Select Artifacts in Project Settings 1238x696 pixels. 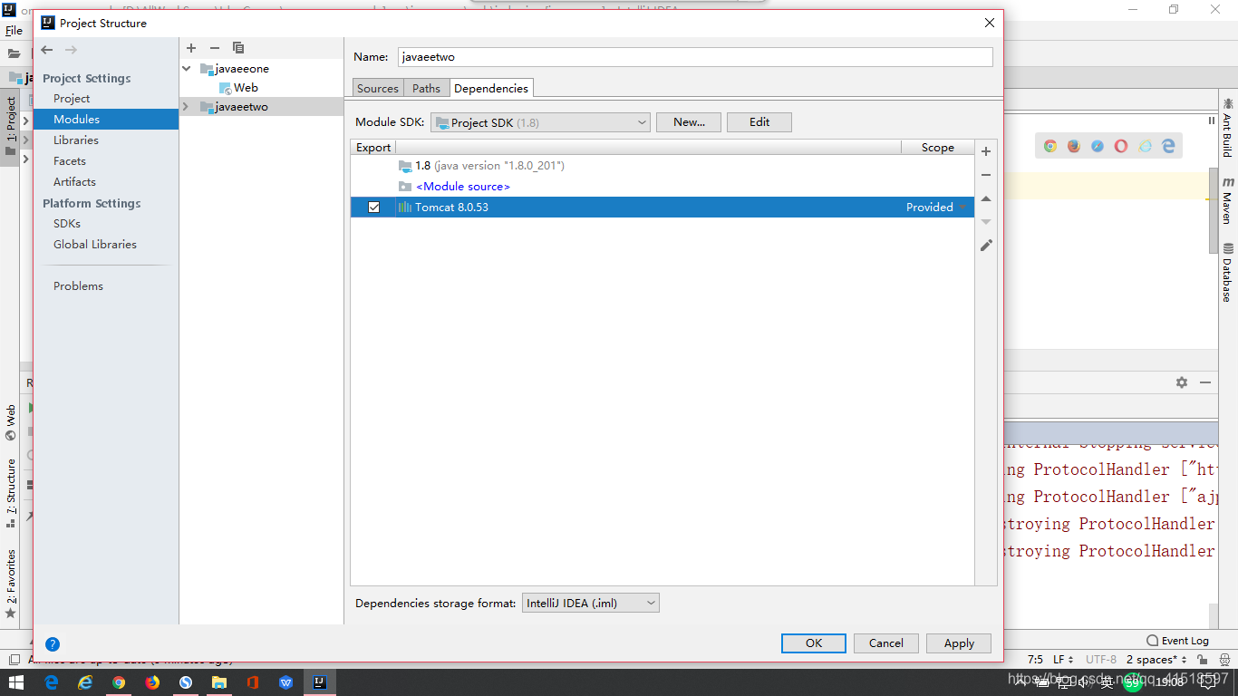click(x=74, y=182)
